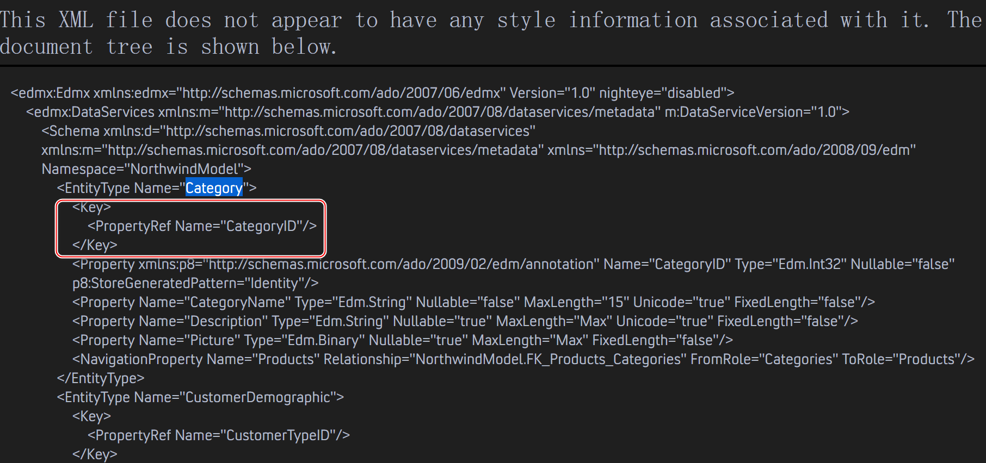
Task: Click Property CategoryID Edm.Int32 line
Action: [x=514, y=264]
